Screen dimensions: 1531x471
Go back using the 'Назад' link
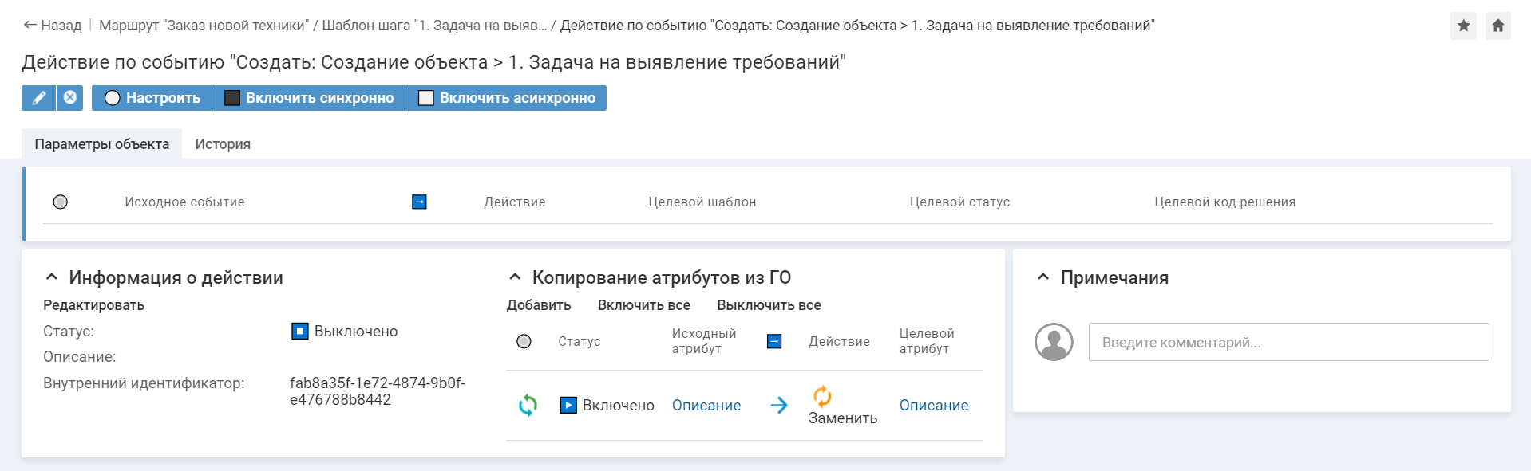(x=53, y=26)
